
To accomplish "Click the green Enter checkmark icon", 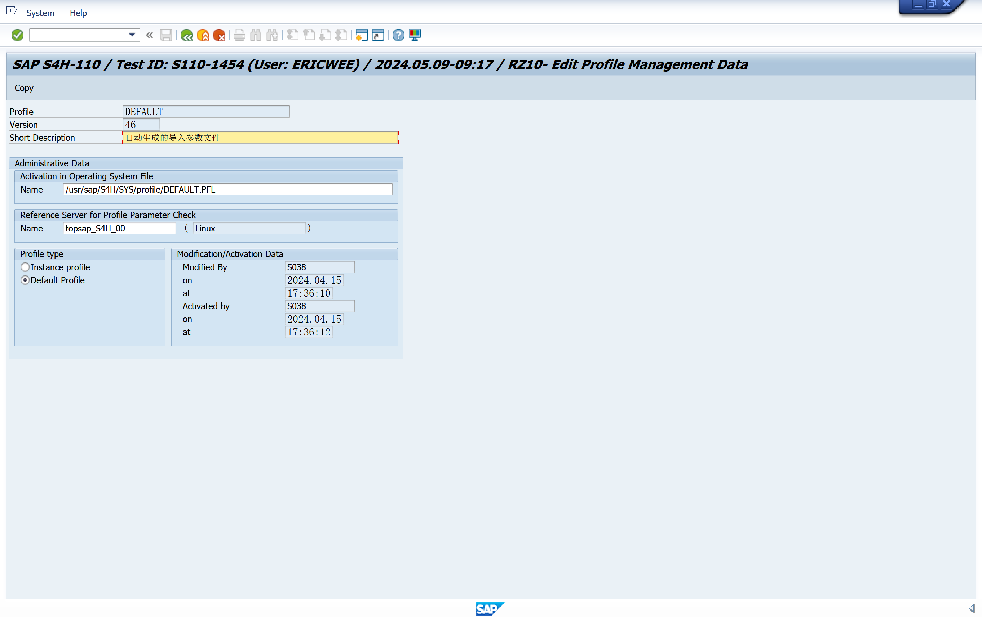I will (17, 35).
